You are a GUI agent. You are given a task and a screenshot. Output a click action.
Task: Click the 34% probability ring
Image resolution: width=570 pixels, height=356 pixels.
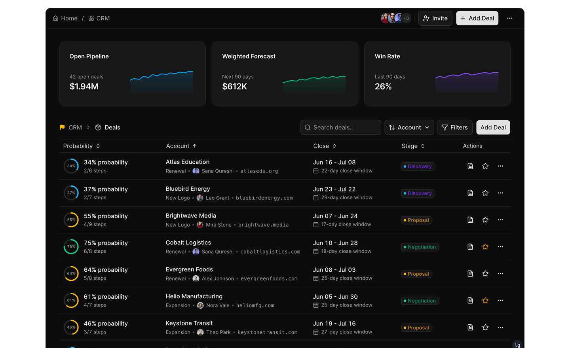point(71,166)
